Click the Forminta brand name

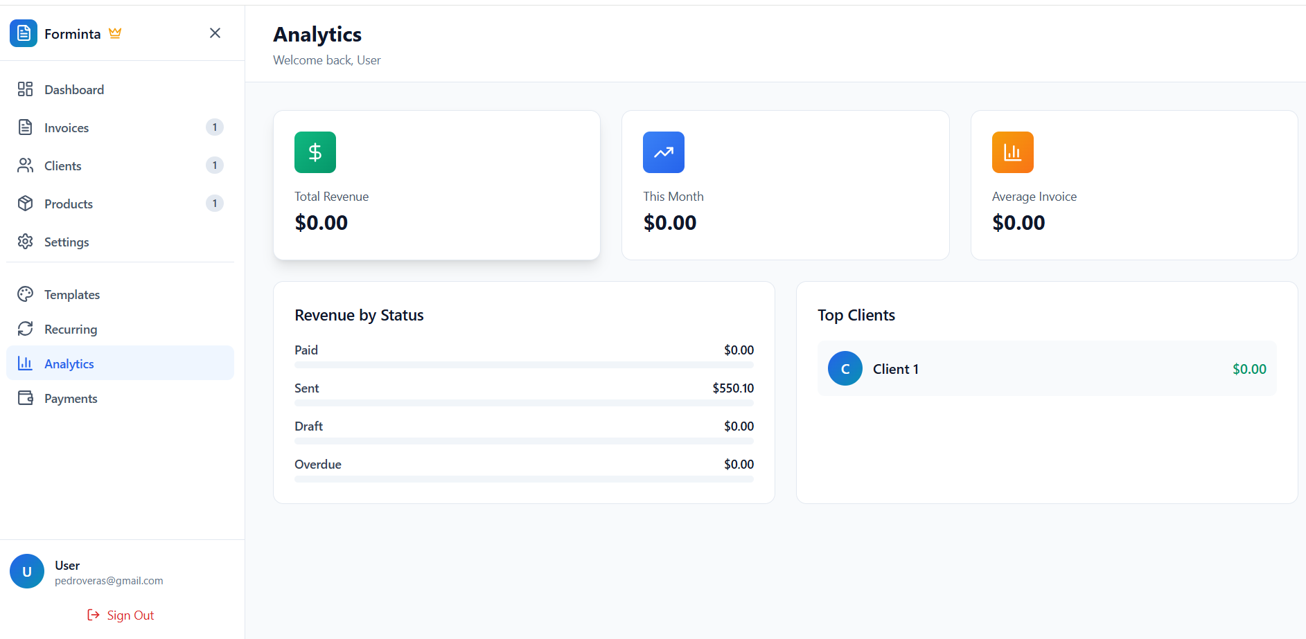click(73, 34)
